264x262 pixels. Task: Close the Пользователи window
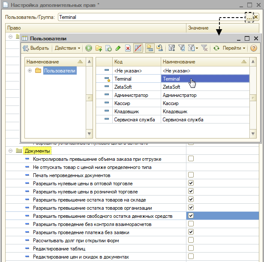pyautogui.click(x=256, y=39)
